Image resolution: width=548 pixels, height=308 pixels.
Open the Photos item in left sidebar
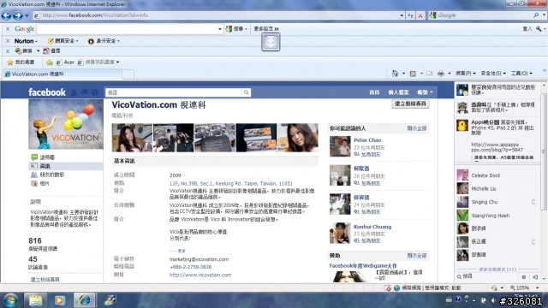45,183
